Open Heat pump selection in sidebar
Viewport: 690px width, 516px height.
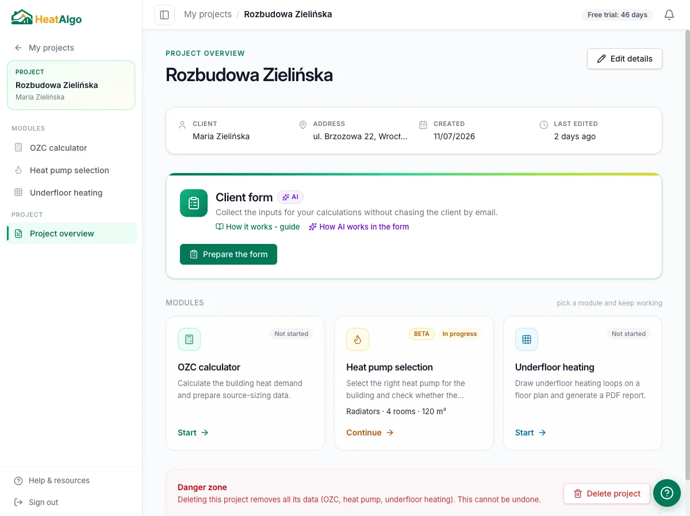point(71,170)
